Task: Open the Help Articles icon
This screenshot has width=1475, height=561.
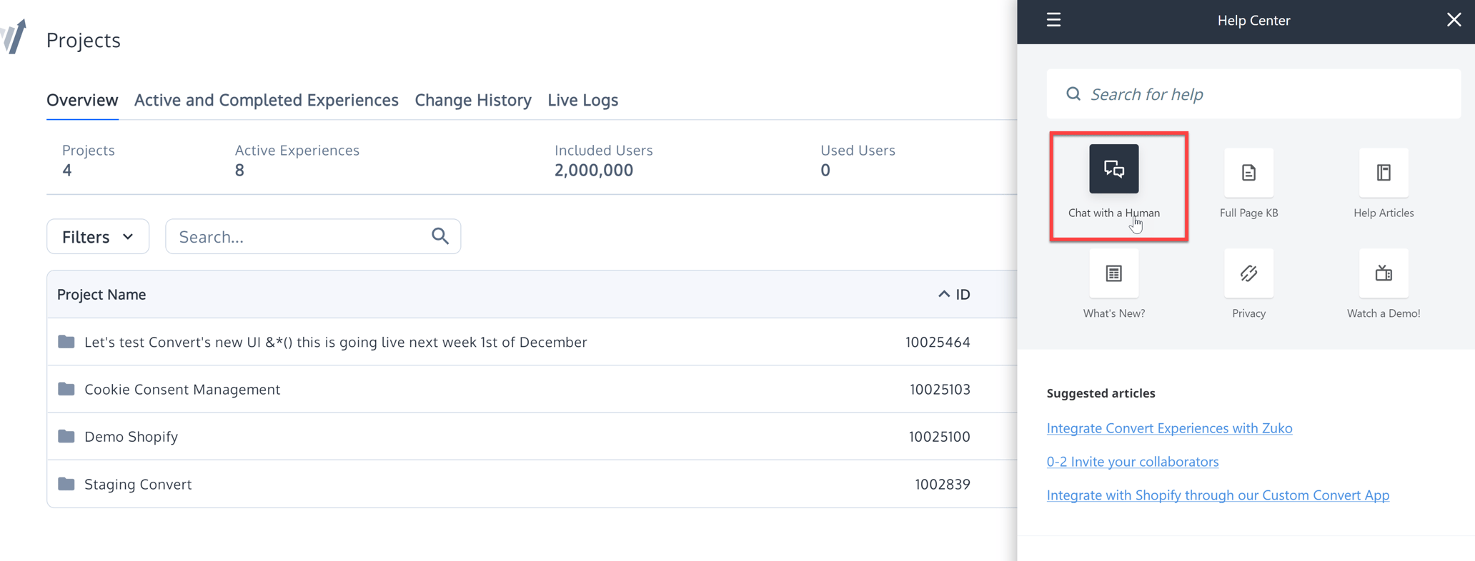Action: (x=1384, y=173)
